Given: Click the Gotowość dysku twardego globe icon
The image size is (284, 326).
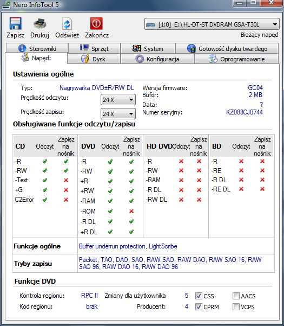Looking at the screenshot, I should click(191, 48).
